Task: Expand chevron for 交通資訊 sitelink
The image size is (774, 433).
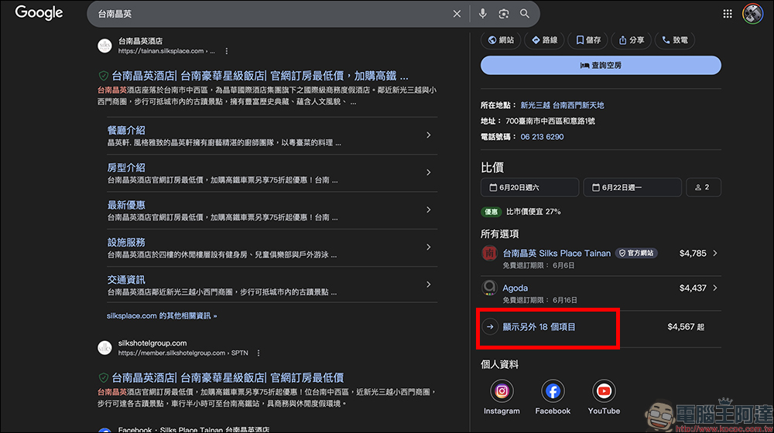Action: pos(429,285)
